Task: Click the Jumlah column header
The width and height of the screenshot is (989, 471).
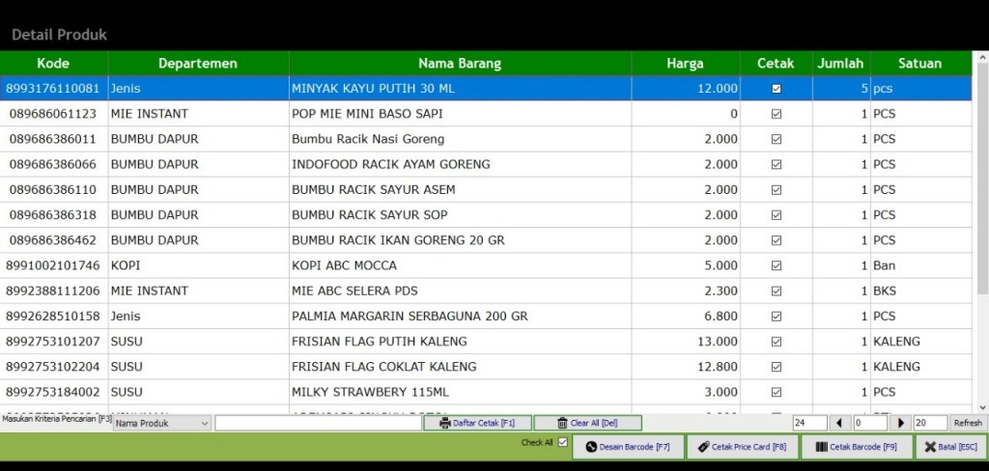Action: point(841,63)
